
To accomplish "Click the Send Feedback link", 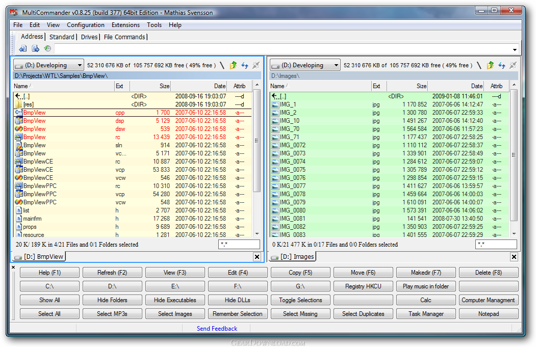I will pos(217,328).
